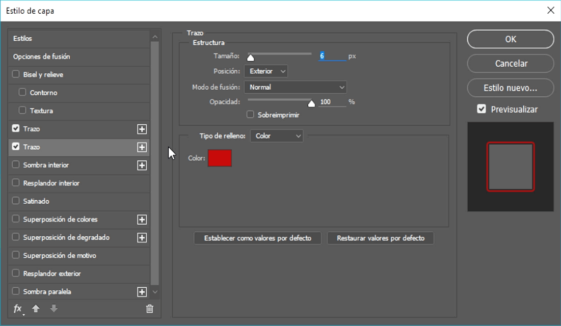Screen dimensions: 561x326
Task: Add another stroke via plus icon on first Trazo row
Action: (142, 129)
